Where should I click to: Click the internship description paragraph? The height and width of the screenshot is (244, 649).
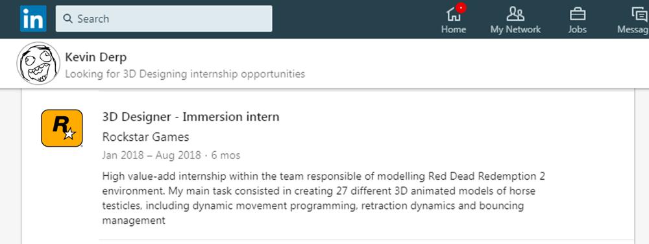coord(324,199)
